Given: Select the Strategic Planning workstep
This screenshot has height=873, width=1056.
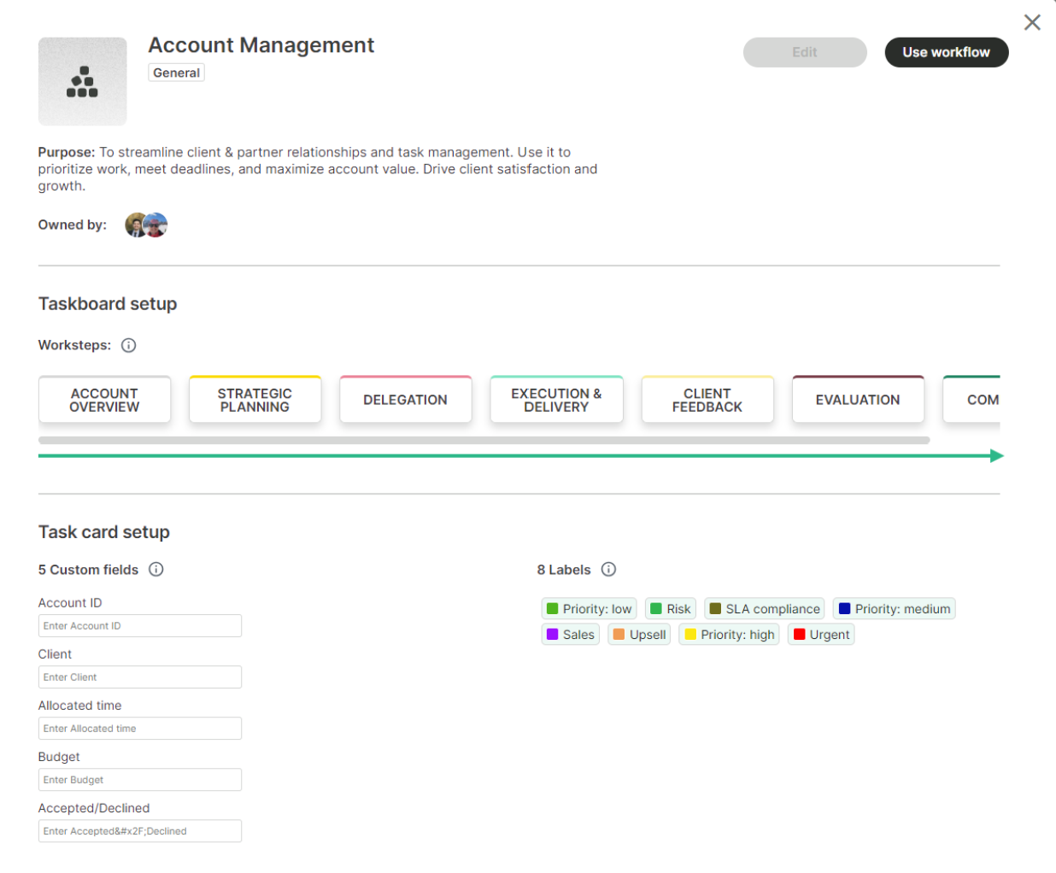Looking at the screenshot, I should [x=255, y=400].
